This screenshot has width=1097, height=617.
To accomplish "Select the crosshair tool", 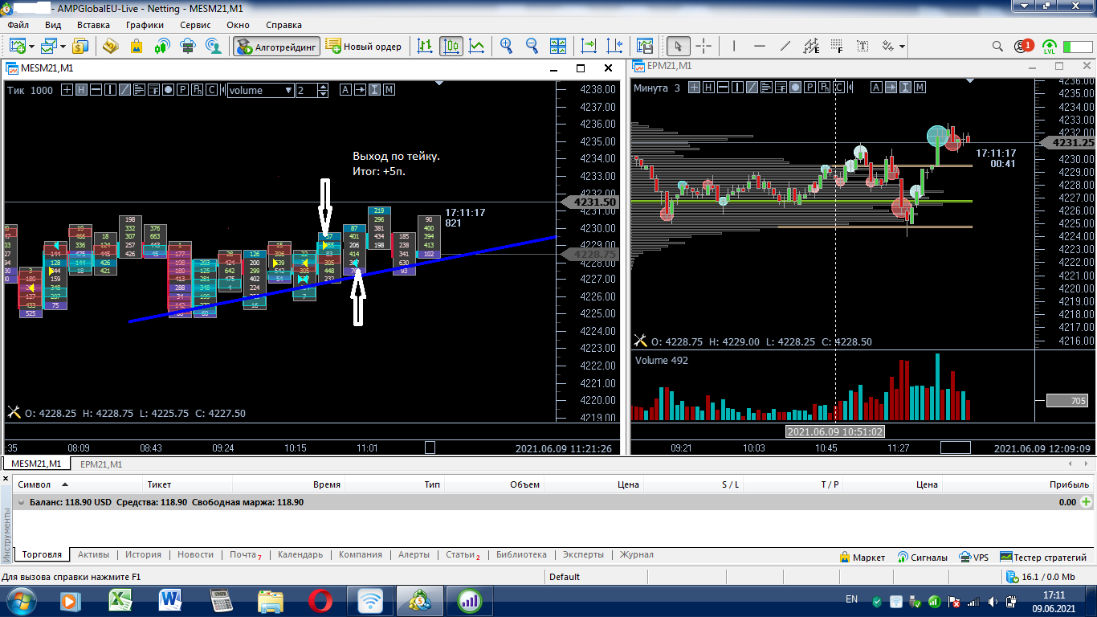I will click(x=703, y=46).
